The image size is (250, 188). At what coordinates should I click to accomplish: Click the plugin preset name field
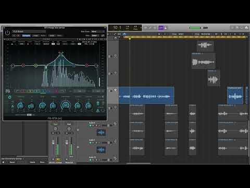(x=29, y=31)
